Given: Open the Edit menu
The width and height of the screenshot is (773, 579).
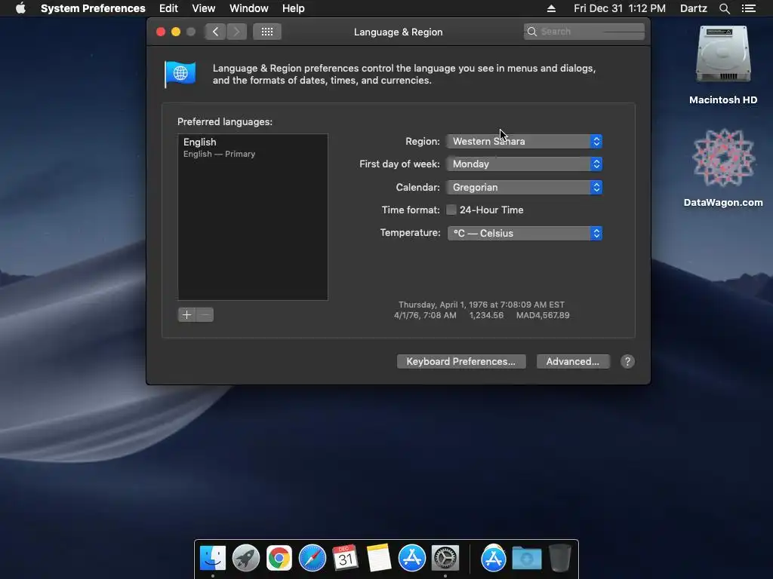Looking at the screenshot, I should click(x=168, y=8).
